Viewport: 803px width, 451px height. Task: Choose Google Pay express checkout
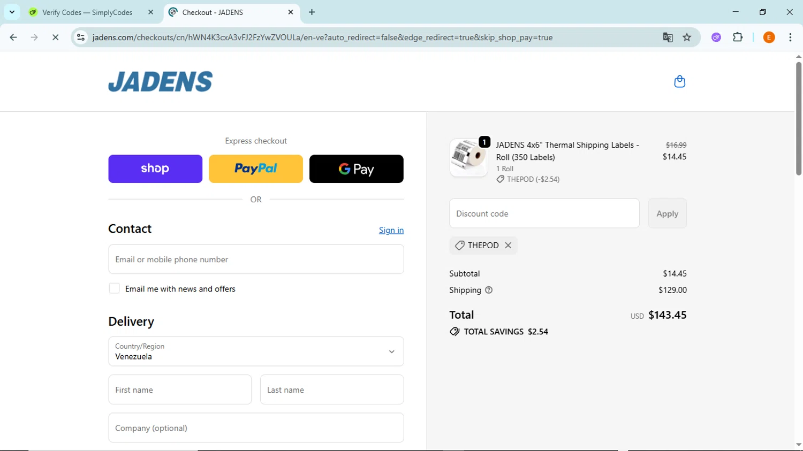click(357, 169)
